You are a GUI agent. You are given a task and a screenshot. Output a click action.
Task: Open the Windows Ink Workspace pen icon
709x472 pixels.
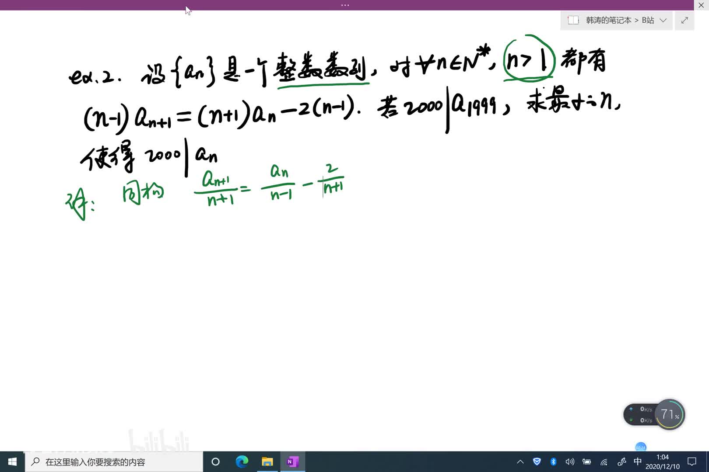(621, 462)
